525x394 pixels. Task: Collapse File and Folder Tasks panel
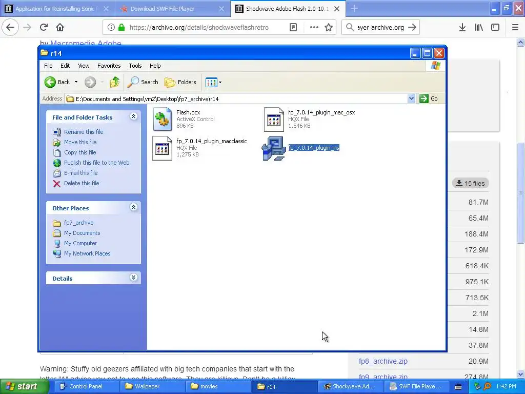133,116
